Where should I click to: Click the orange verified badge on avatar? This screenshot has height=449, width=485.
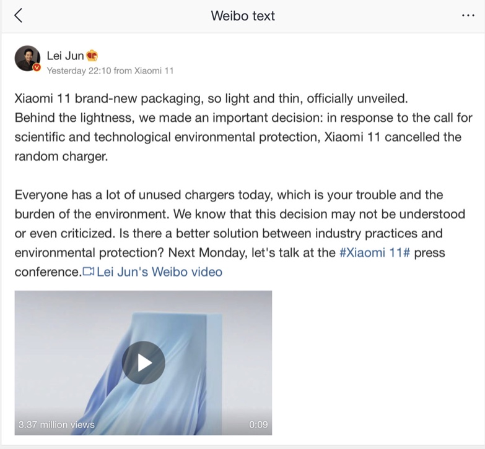coord(37,67)
